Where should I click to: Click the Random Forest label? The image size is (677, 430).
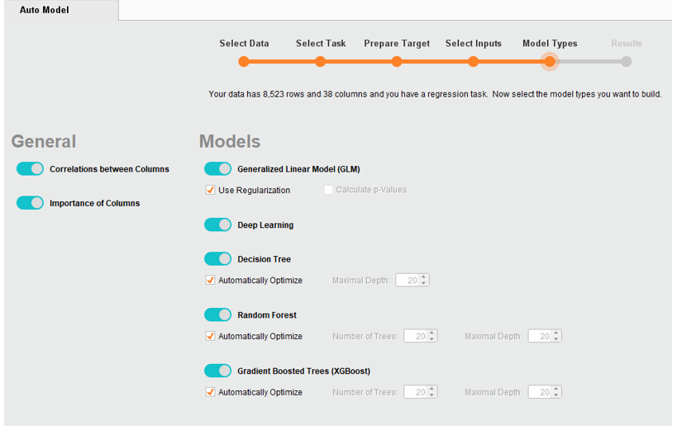click(267, 315)
